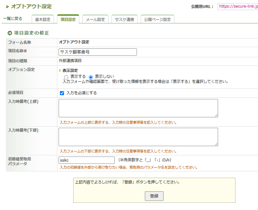
Task: Click the green arrow icon beside 項目設定の修正
Action: point(10,33)
